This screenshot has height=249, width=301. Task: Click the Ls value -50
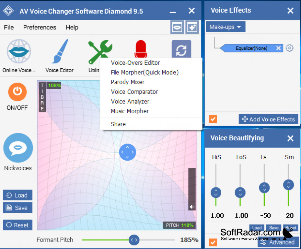point(265,216)
